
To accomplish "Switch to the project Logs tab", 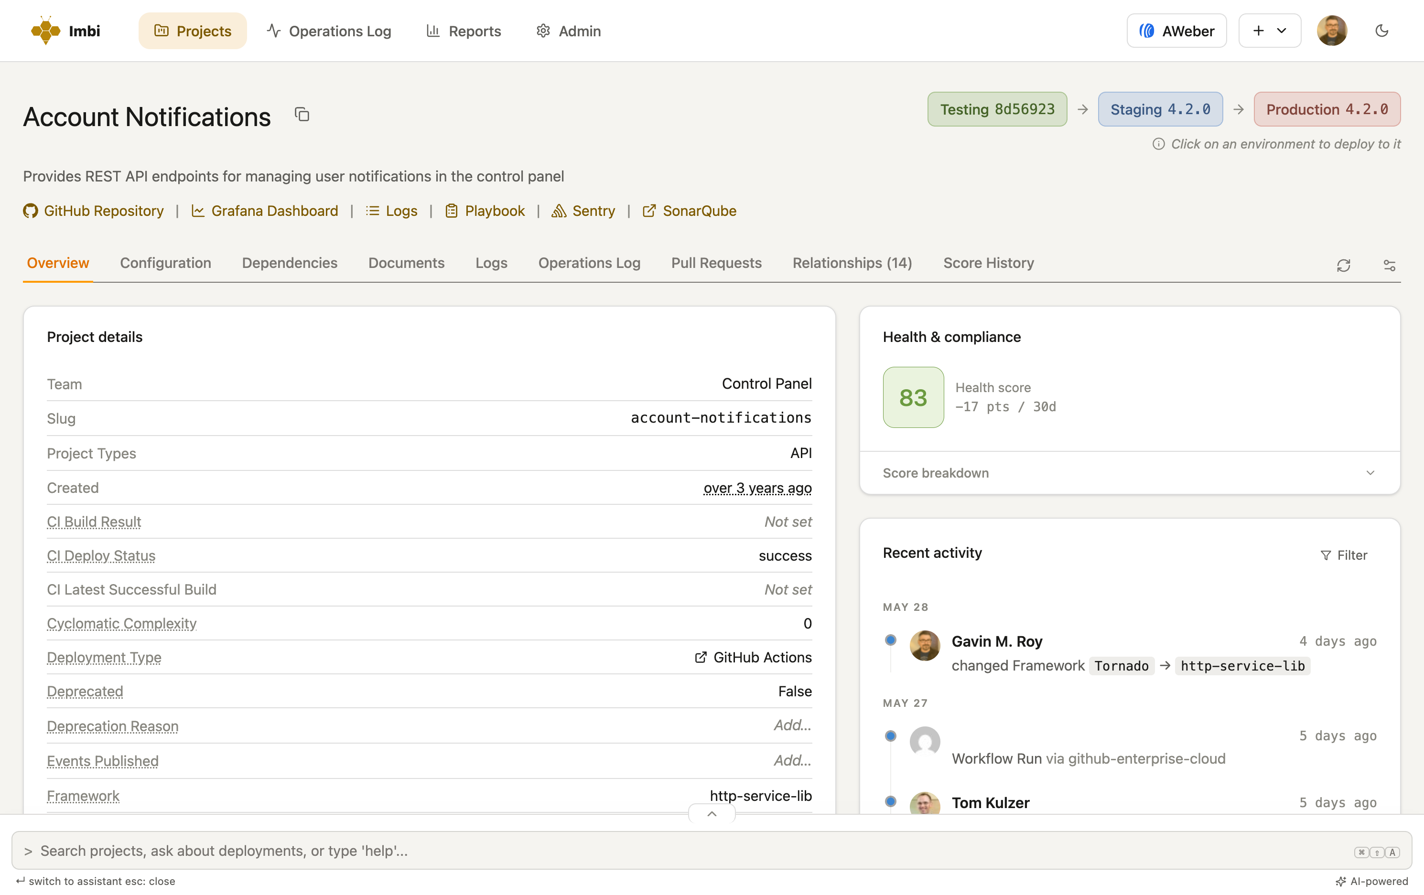I will 491,263.
